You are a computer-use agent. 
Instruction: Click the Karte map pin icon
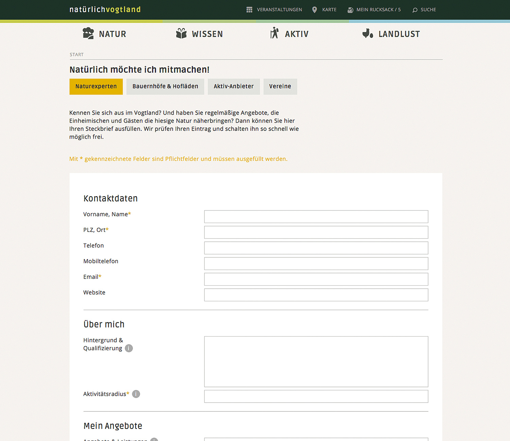314,10
